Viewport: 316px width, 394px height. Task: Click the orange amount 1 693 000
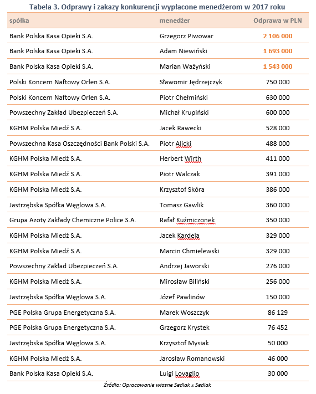click(x=278, y=51)
